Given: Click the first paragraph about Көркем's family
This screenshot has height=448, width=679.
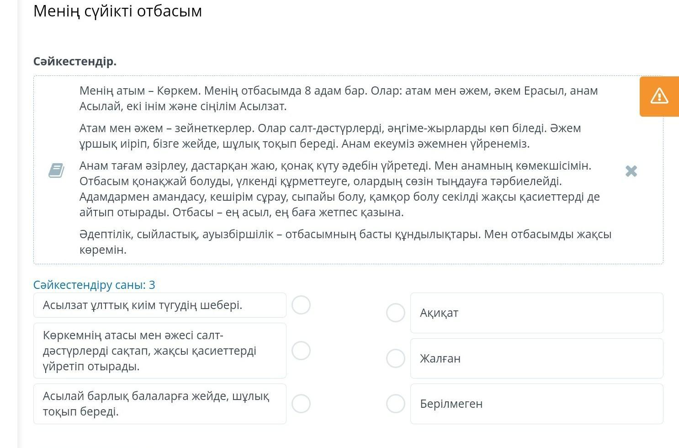Looking at the screenshot, I should pos(339,98).
